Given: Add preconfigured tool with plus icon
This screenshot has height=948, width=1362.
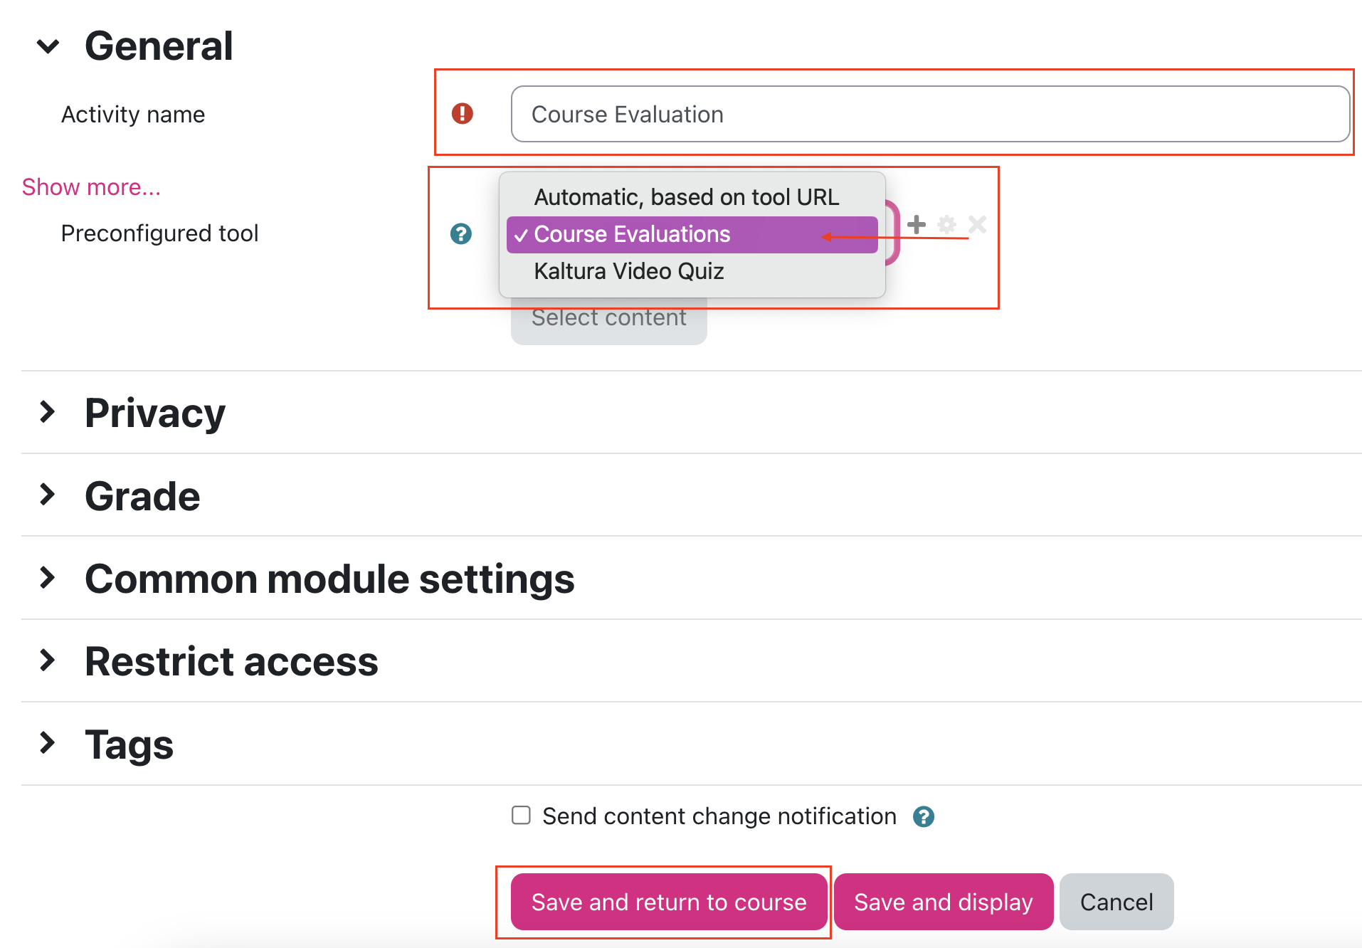Looking at the screenshot, I should 917,225.
